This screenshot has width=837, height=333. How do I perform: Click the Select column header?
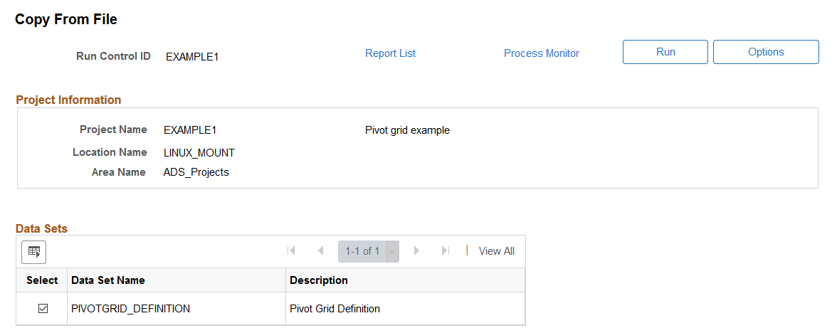pyautogui.click(x=42, y=280)
